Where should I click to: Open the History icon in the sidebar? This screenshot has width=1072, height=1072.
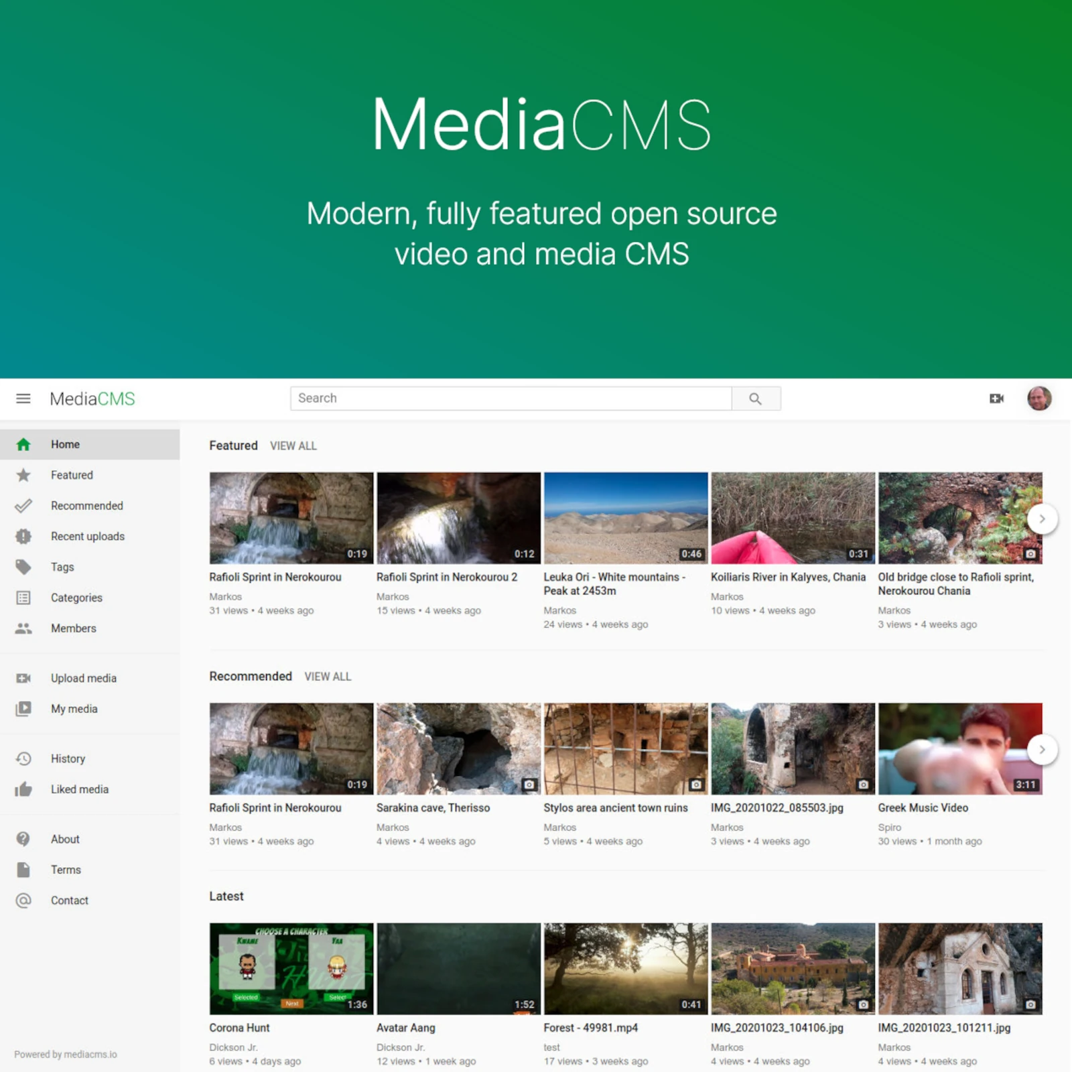coord(23,758)
